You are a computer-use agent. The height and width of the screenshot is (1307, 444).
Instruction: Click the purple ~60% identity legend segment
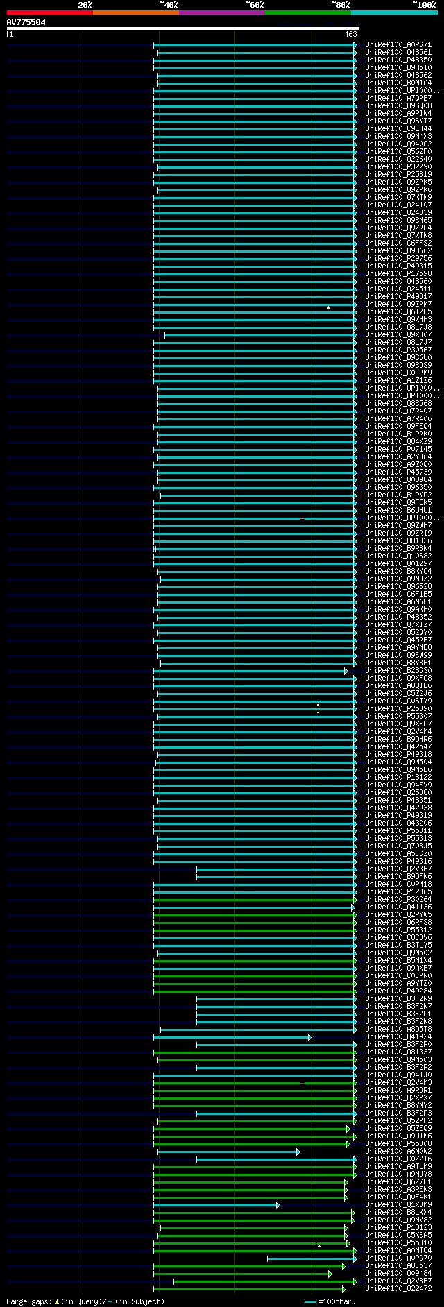point(222,12)
